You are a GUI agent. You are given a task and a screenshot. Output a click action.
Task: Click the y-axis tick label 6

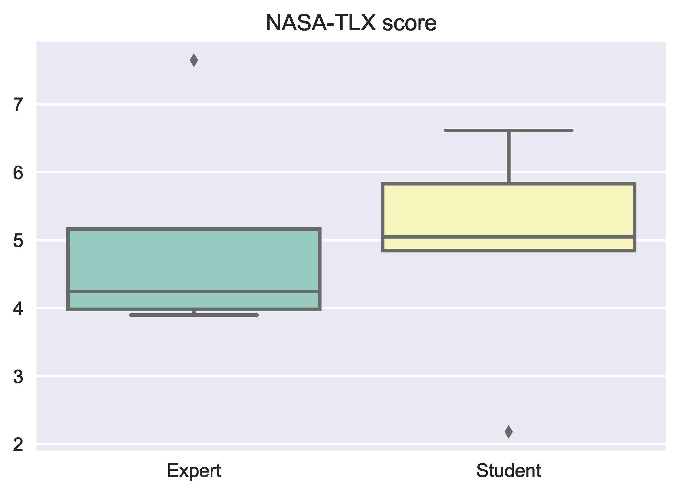click(x=18, y=173)
